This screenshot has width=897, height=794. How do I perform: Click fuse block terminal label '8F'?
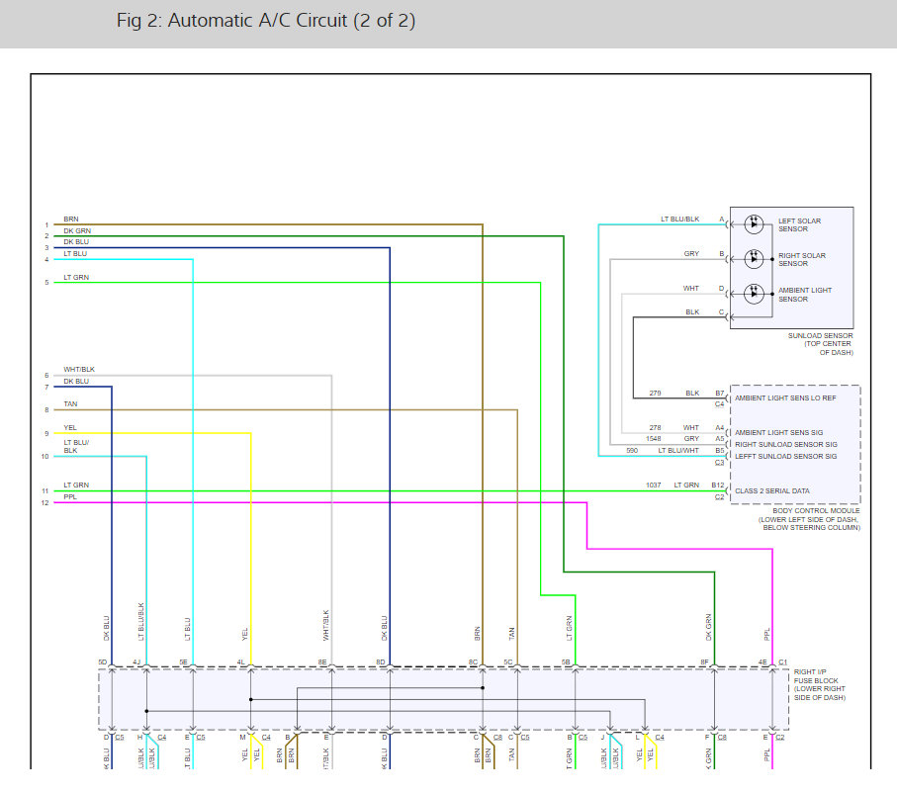(x=705, y=662)
